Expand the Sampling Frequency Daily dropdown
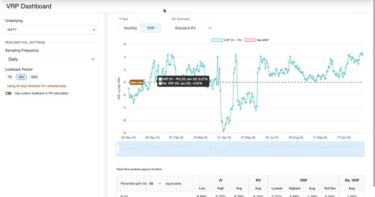This screenshot has width=375, height=197. click(x=52, y=59)
